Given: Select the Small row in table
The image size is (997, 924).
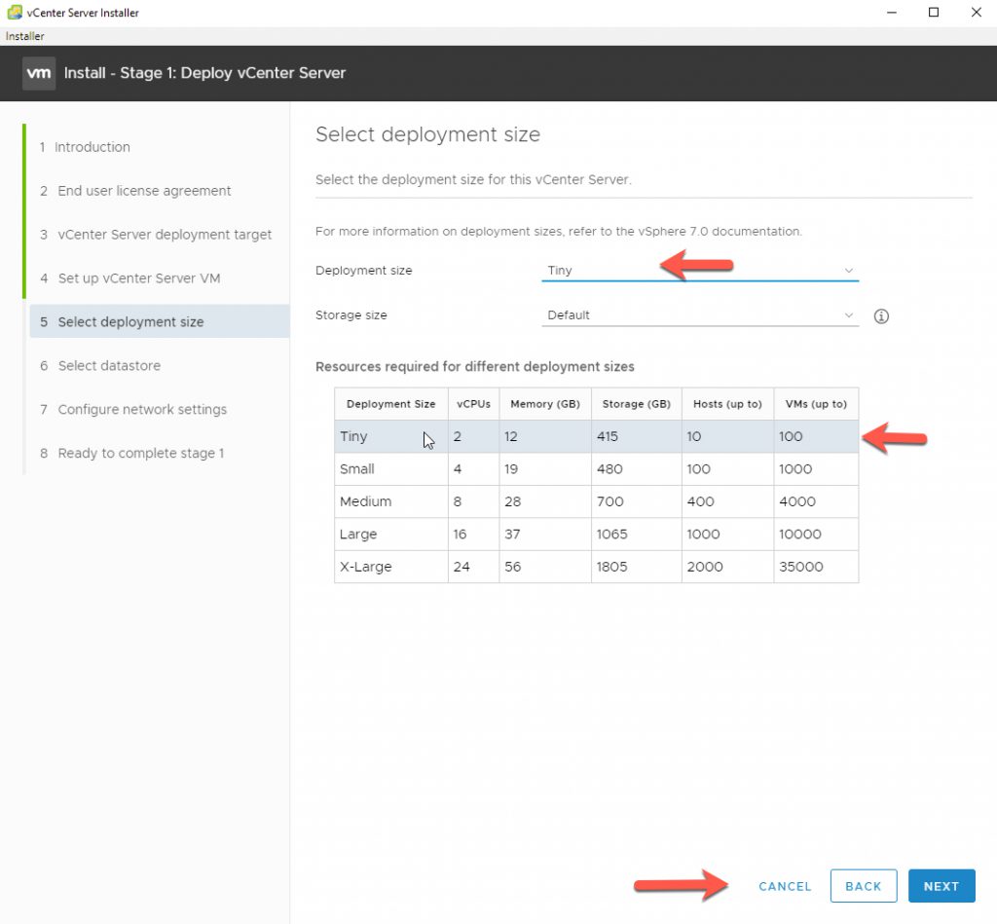Looking at the screenshot, I should 597,469.
